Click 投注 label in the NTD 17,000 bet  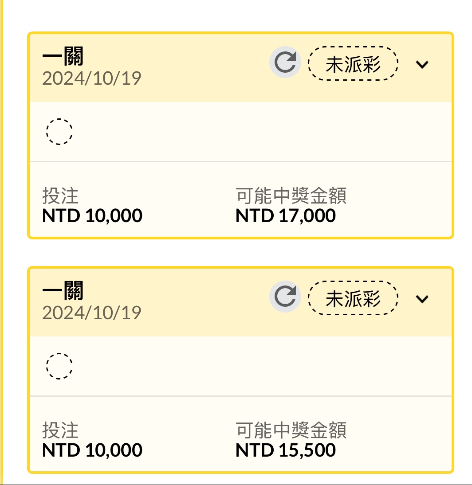click(60, 196)
